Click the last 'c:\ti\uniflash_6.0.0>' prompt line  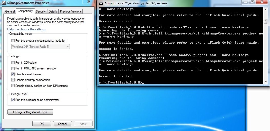click(121, 82)
